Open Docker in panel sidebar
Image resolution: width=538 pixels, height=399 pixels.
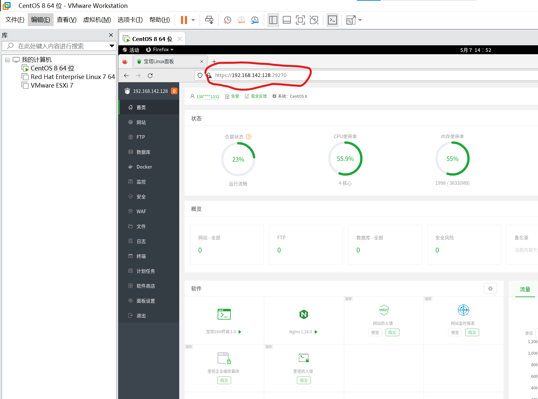(x=149, y=167)
